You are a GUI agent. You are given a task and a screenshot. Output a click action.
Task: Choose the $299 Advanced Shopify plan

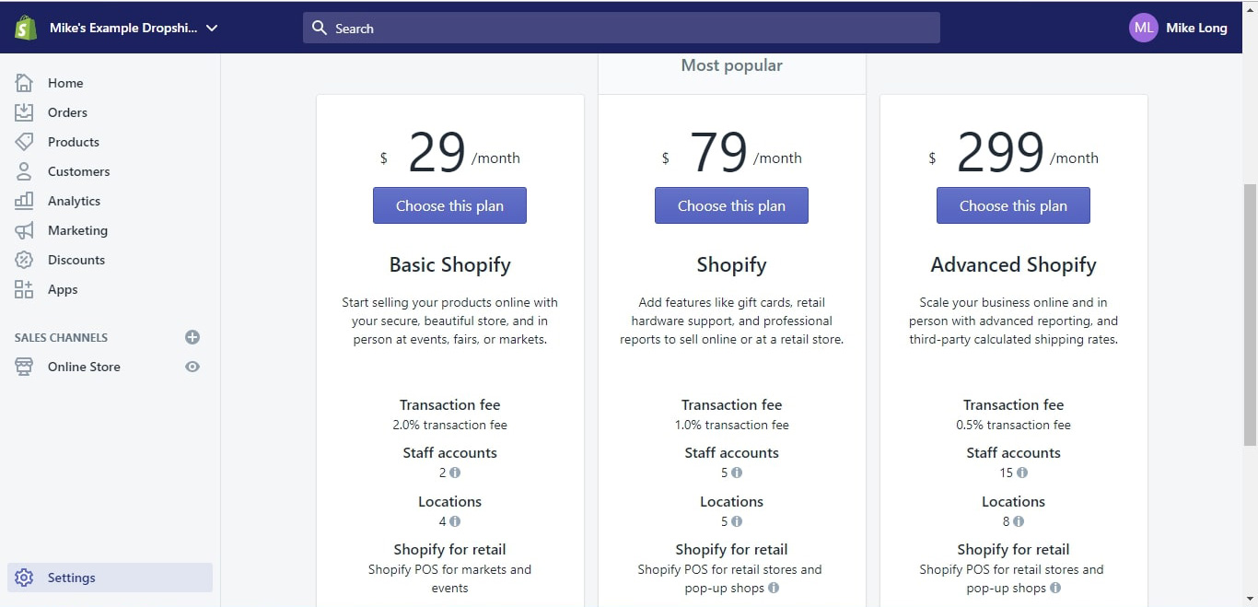(x=1013, y=205)
